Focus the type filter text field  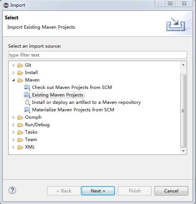pyautogui.click(x=97, y=55)
